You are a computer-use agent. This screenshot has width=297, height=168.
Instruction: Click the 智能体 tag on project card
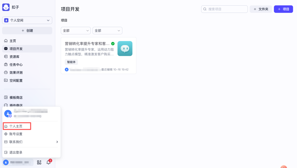point(71,62)
